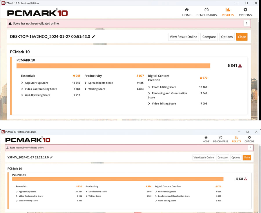Open BENCHMARKS tab in top PCMark window
The height and width of the screenshot is (213, 261).
[x=206, y=12]
